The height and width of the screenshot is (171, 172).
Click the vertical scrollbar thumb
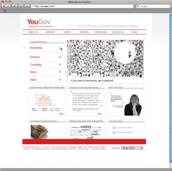pos(171,88)
